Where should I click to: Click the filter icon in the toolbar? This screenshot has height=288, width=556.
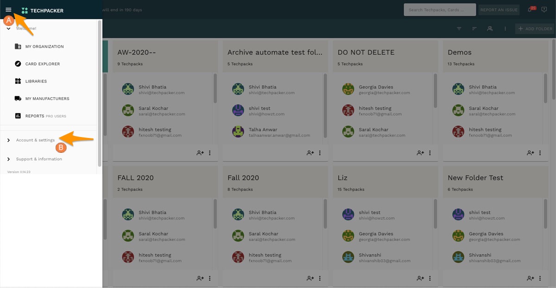pos(459,29)
